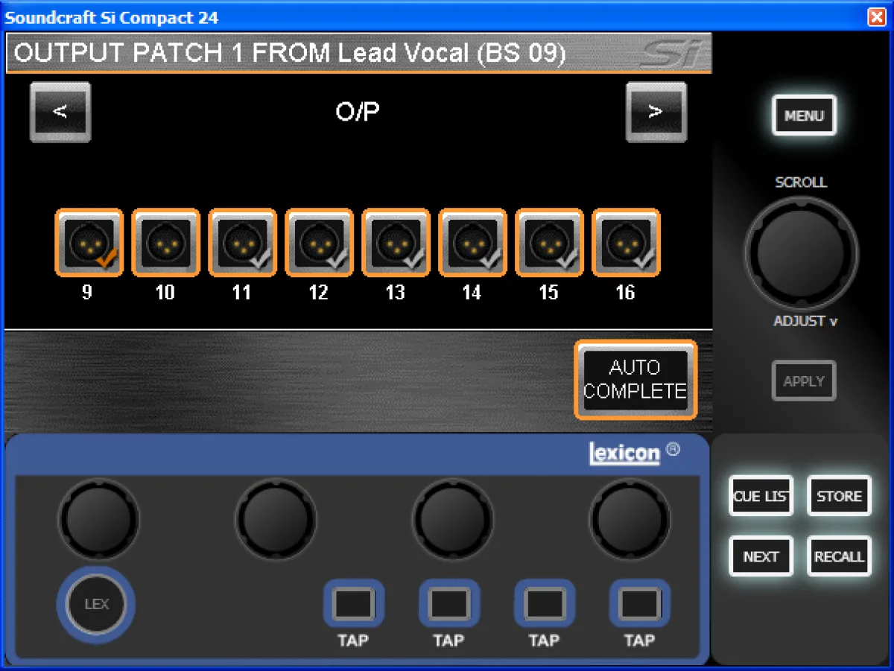Go to previous output page arrow
The width and height of the screenshot is (894, 671).
point(60,112)
